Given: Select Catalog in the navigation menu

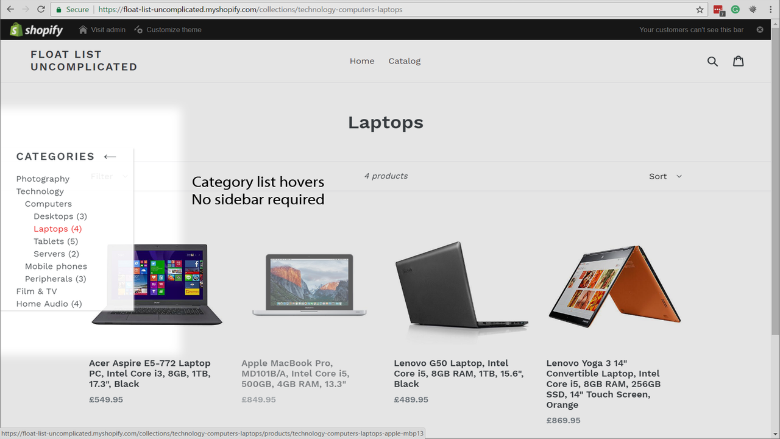Looking at the screenshot, I should coord(404,61).
